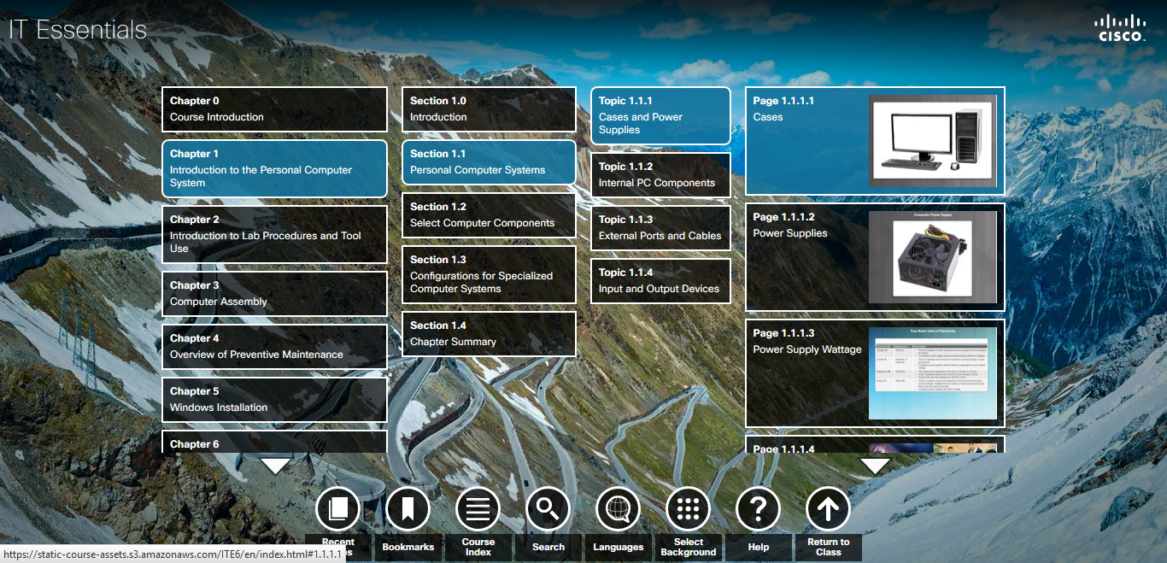Select Topic 1.1.2 Internal PC Components
Viewport: 1167px width, 563px height.
[660, 174]
